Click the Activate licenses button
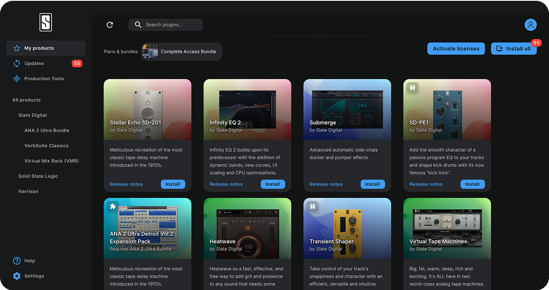549x290 pixels. pyautogui.click(x=456, y=49)
